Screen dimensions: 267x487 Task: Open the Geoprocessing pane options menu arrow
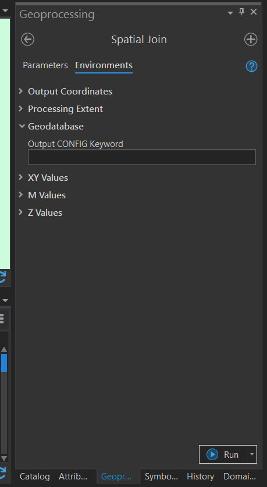pyautogui.click(x=230, y=13)
